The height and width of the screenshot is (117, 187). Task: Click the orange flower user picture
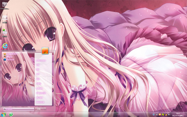tap(45, 51)
